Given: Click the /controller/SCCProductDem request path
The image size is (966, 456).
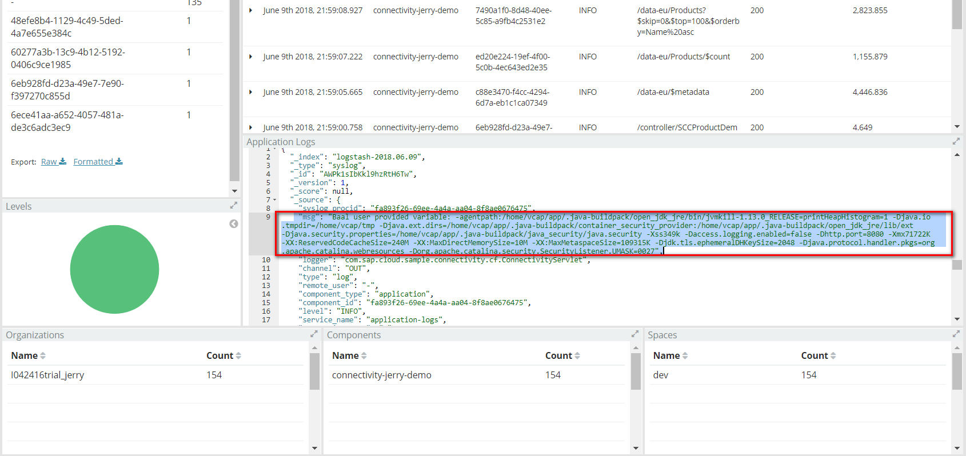Looking at the screenshot, I should (687, 127).
